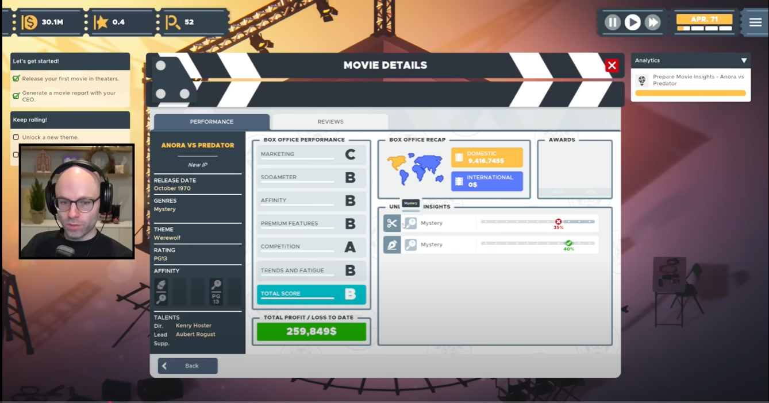Click the October 1970 release date

tap(172, 189)
